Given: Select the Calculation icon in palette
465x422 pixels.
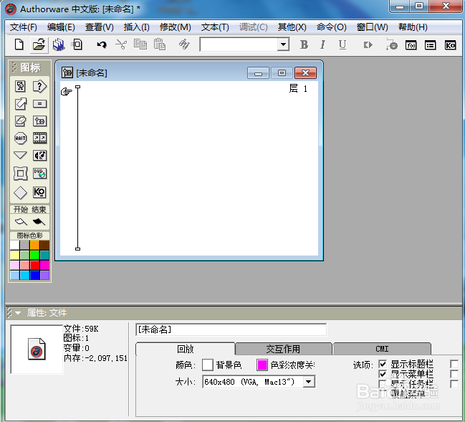Looking at the screenshot, I should point(39,103).
